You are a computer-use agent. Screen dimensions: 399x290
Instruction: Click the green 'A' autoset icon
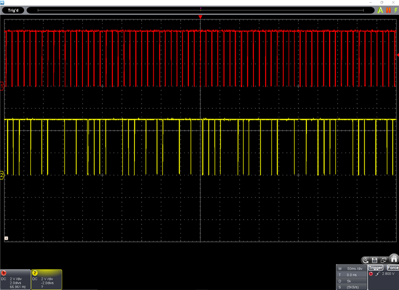tap(380, 10)
